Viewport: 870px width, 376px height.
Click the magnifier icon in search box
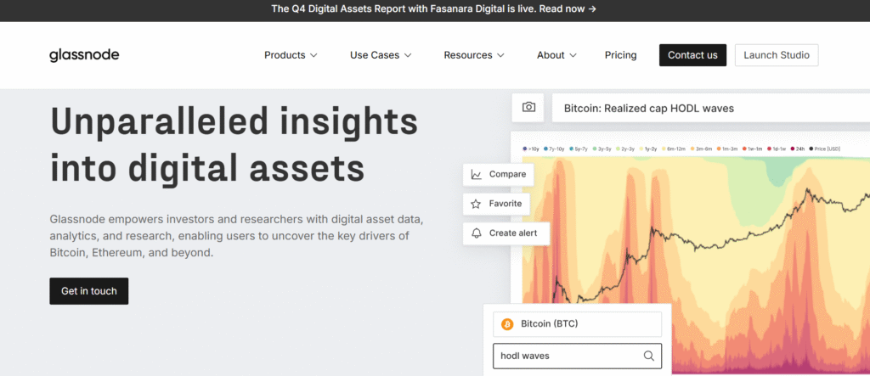tap(648, 356)
